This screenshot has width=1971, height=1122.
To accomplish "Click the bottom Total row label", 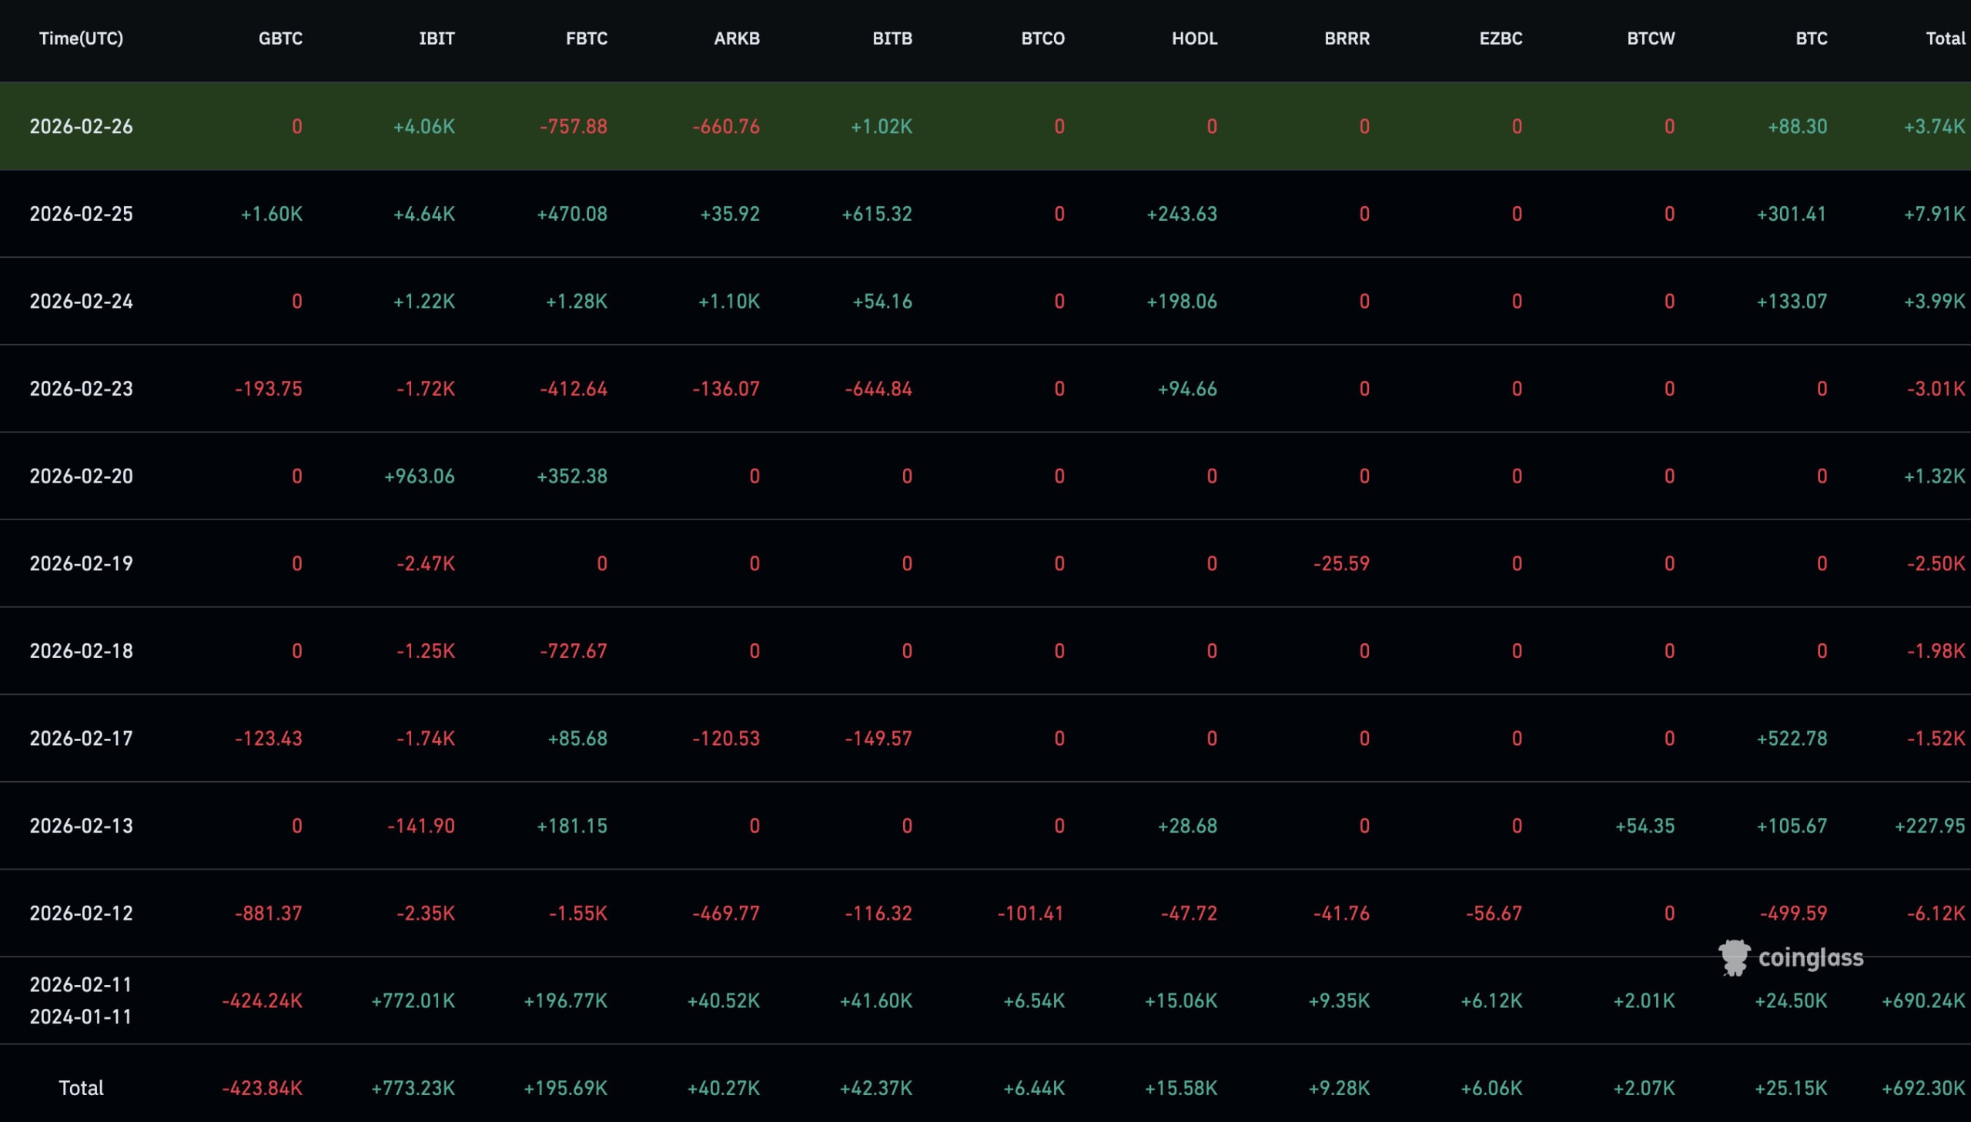I will point(81,1088).
